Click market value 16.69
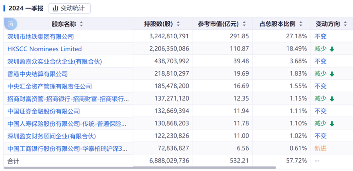 [241, 86]
